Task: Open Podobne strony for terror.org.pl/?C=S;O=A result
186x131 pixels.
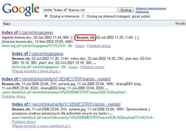Action: [x=99, y=46]
